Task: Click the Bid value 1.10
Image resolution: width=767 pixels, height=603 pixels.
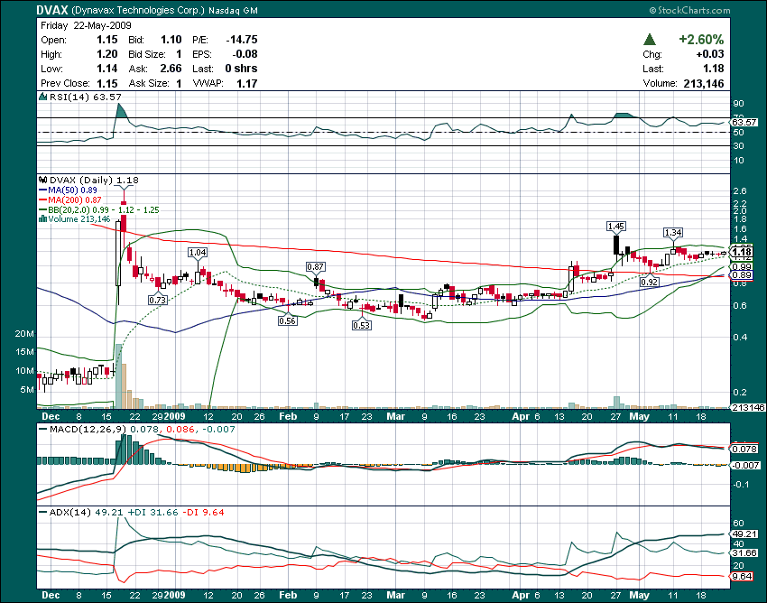Action: (171, 40)
